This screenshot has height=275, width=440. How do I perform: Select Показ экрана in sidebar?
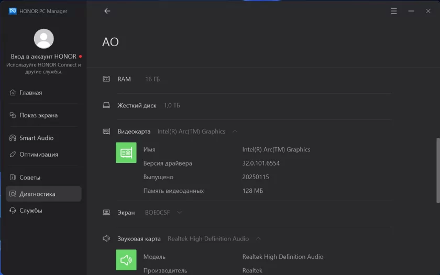pos(38,115)
